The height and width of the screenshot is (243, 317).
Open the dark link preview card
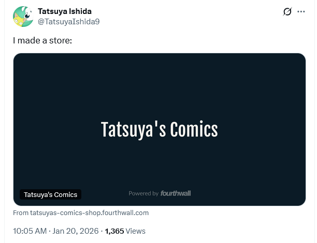click(x=160, y=129)
